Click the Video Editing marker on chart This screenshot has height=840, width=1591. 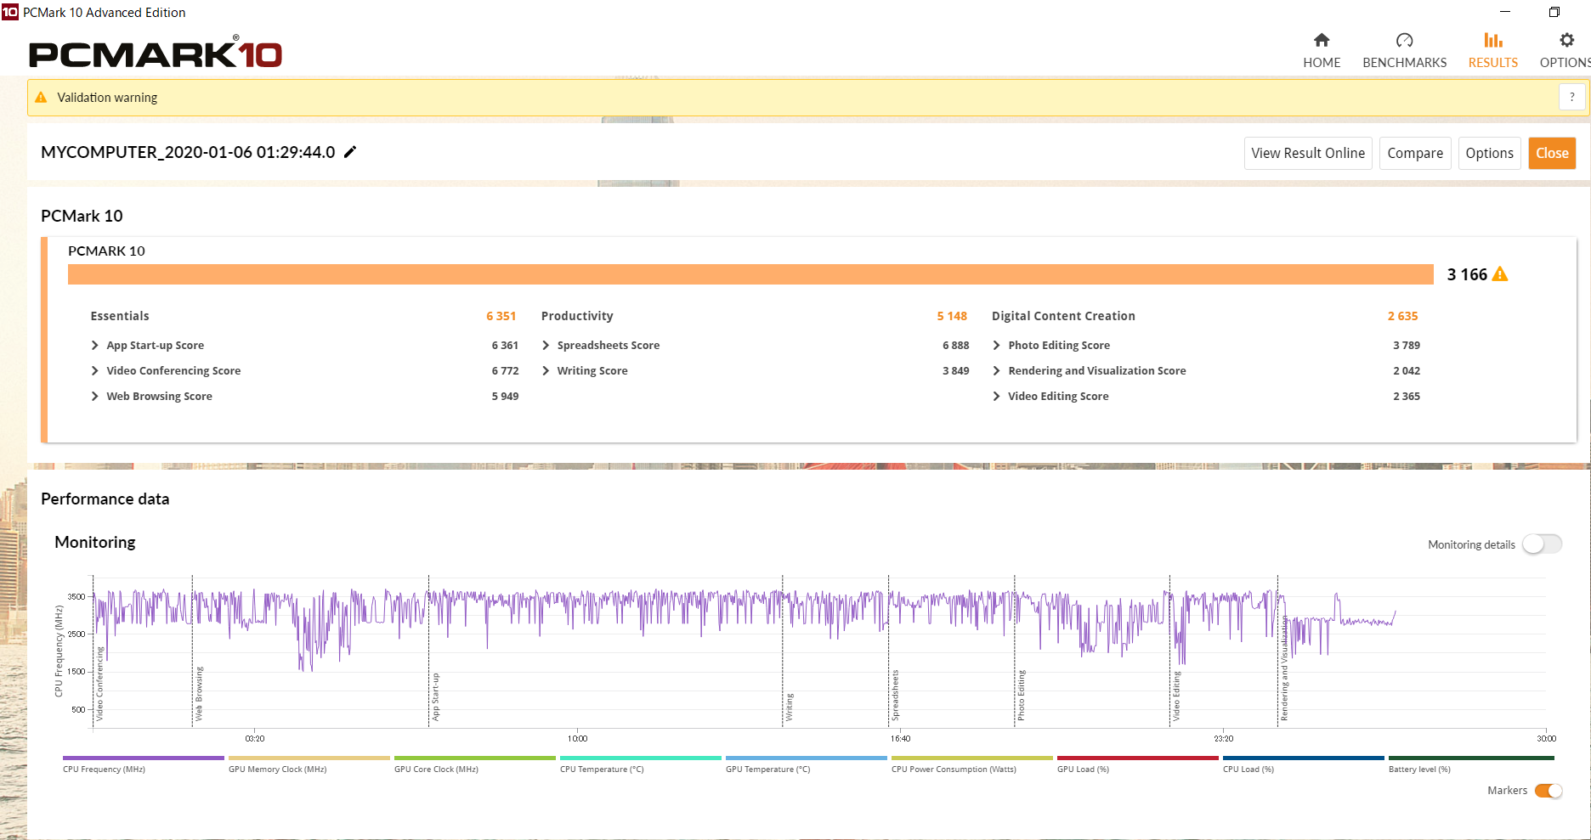tap(1176, 696)
